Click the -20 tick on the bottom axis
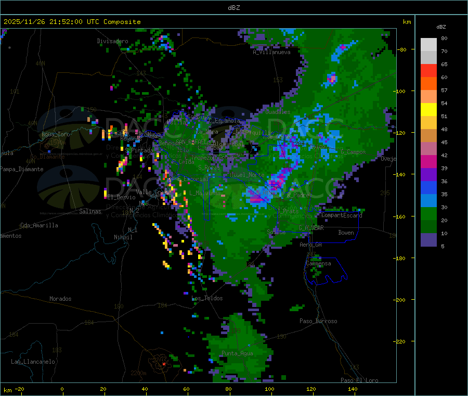Image resolution: width=468 pixels, height=396 pixels. (19, 389)
